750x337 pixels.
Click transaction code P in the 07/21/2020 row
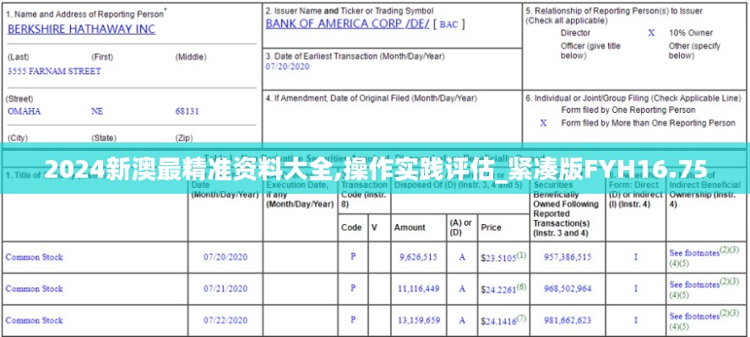353,288
